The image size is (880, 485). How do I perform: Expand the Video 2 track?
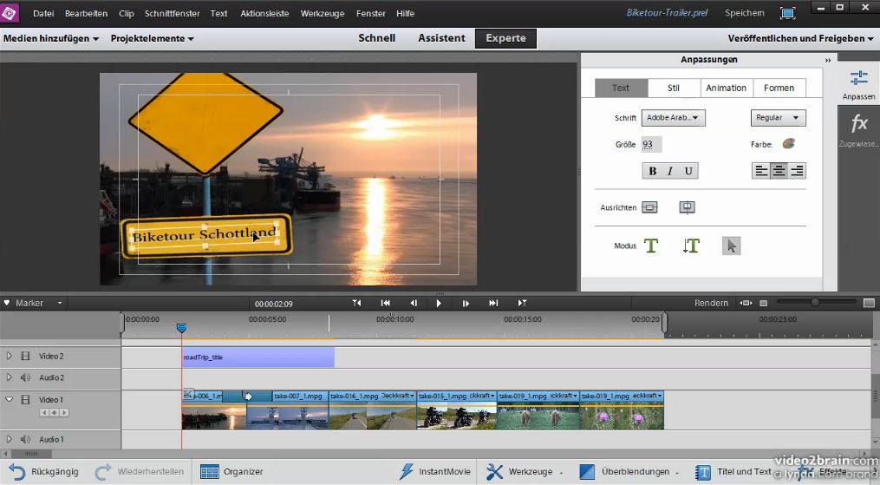click(9, 356)
